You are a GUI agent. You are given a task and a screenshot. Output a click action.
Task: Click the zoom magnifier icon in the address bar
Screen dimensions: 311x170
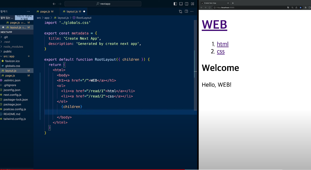[292, 8]
